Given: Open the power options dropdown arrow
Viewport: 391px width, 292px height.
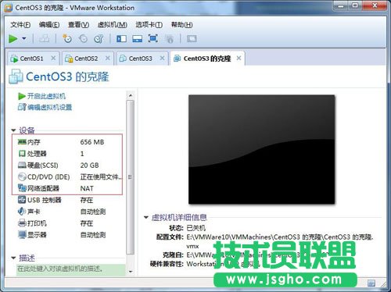Looking at the screenshot, I should 24,39.
